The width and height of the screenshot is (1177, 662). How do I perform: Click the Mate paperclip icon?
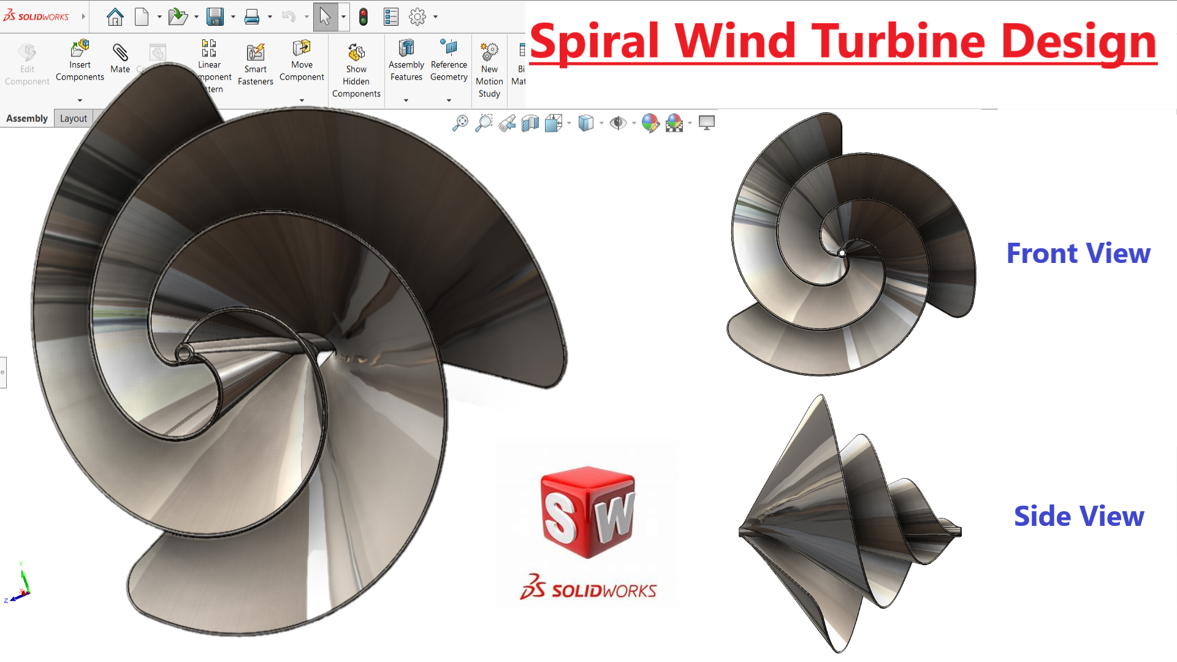click(120, 54)
